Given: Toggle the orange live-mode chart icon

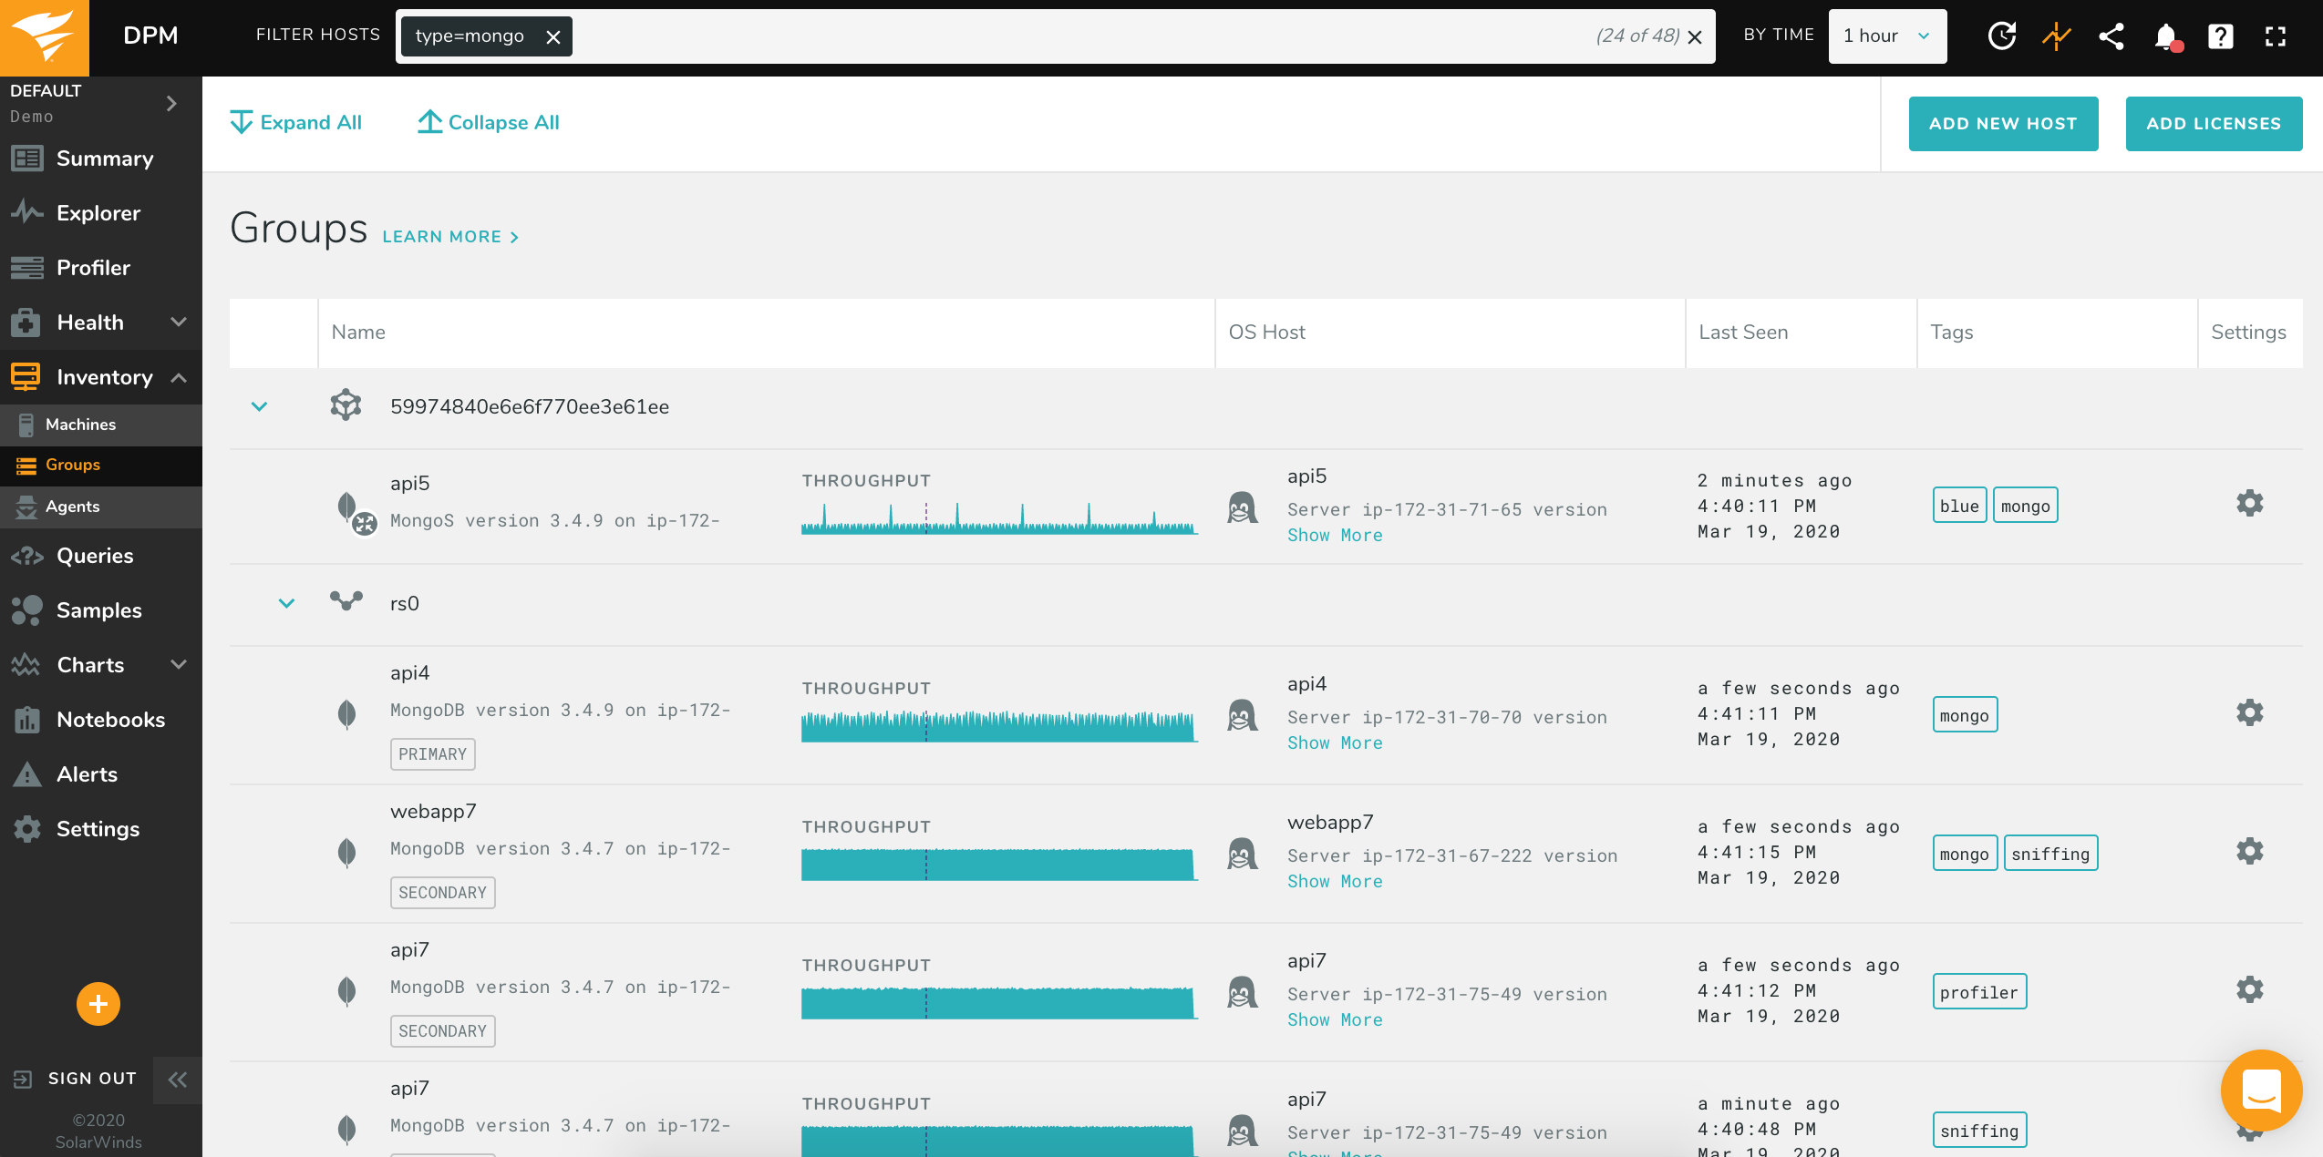Looking at the screenshot, I should pos(2056,36).
